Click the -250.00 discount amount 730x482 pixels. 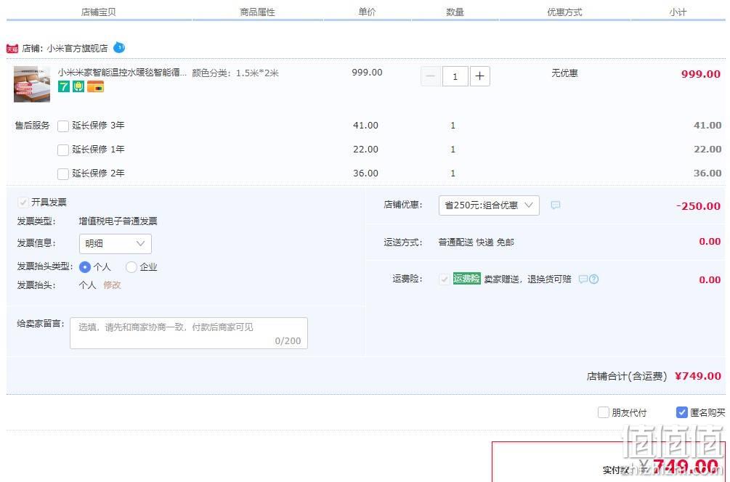698,206
